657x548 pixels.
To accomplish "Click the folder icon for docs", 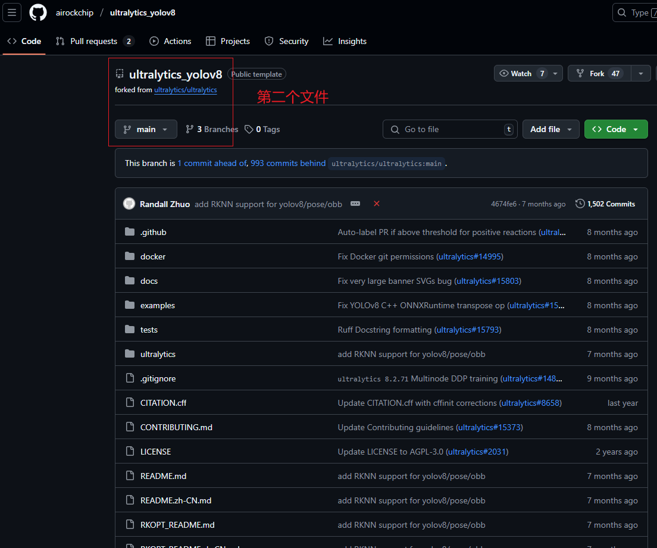I will (130, 280).
